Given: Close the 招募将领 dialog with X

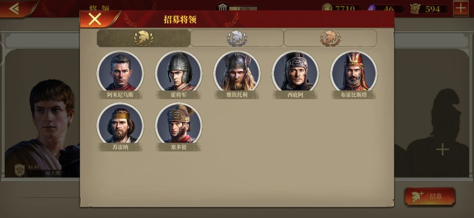Looking at the screenshot, I should click(95, 20).
